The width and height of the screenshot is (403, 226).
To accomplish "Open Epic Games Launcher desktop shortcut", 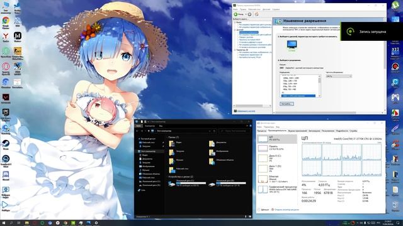I will [6, 114].
